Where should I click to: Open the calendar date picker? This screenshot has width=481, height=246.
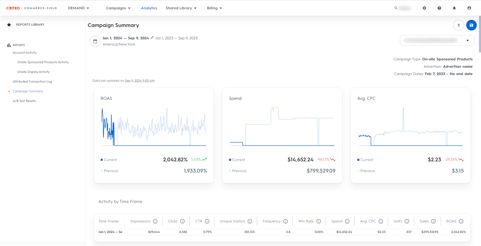tap(95, 41)
